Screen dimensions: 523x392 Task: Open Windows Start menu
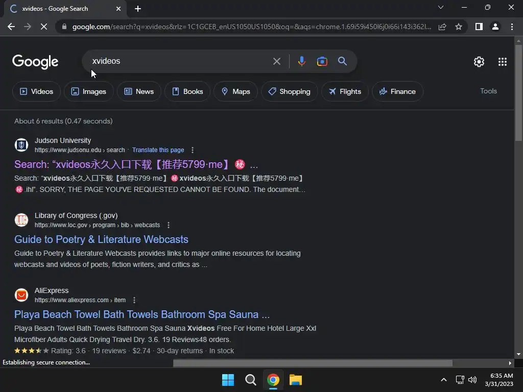point(228,380)
